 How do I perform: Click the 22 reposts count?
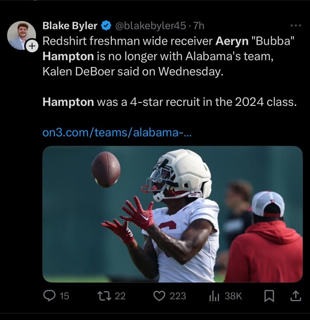pos(120,296)
